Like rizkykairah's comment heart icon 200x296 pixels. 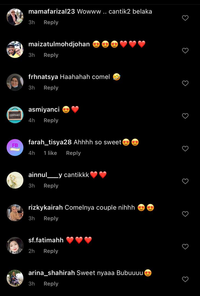pyautogui.click(x=185, y=214)
